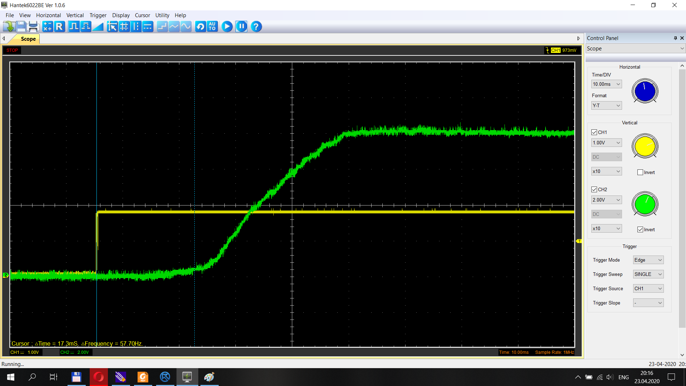
Task: Open the Trigger menu
Action: [98, 15]
